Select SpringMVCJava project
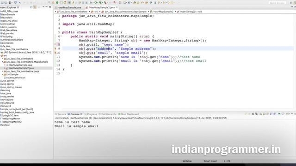The height and width of the screenshot is (166, 296). 10,115
